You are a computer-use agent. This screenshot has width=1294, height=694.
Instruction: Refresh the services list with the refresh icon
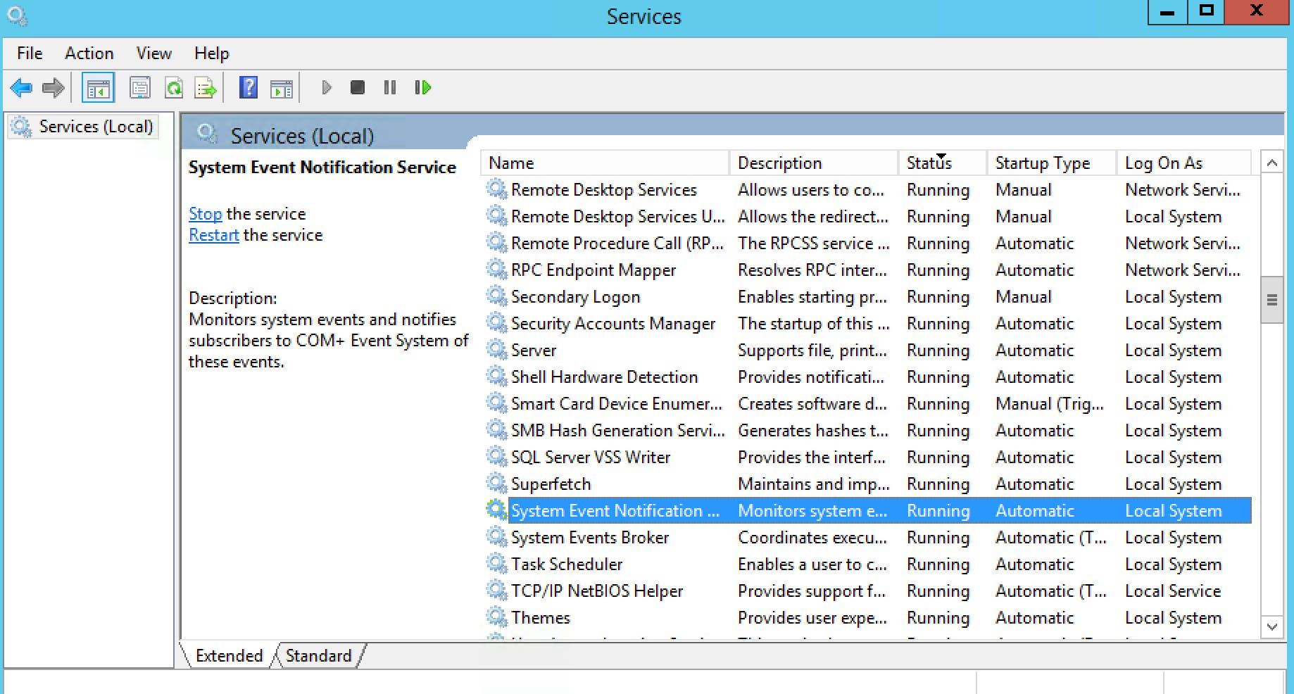coord(173,87)
